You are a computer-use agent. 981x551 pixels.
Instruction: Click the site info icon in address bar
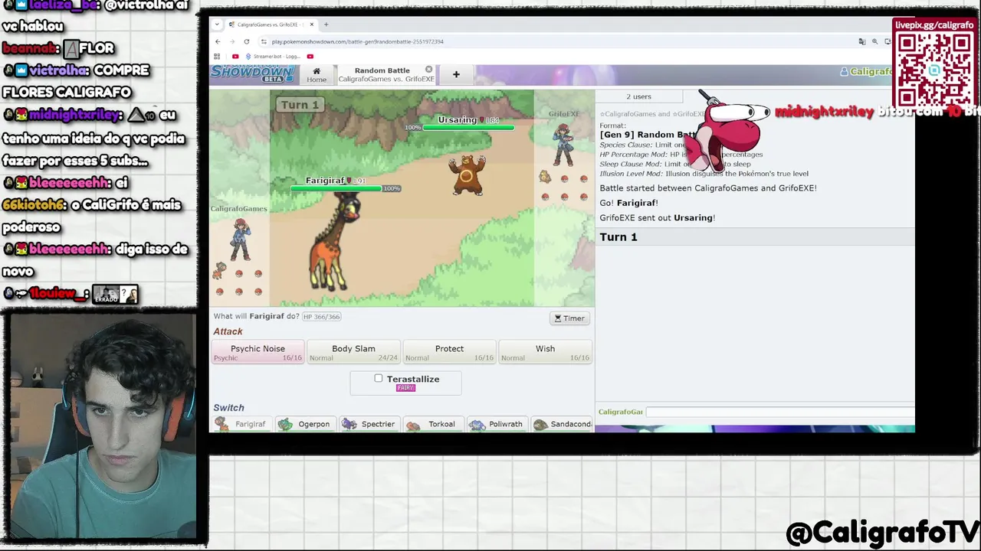point(264,41)
